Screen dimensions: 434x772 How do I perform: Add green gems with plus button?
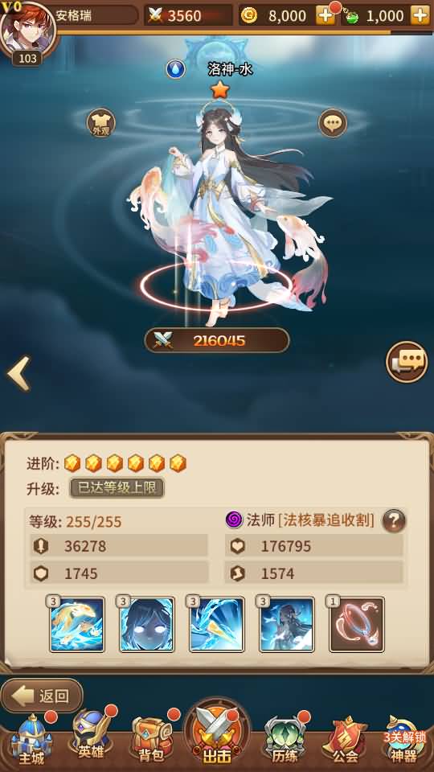(420, 16)
